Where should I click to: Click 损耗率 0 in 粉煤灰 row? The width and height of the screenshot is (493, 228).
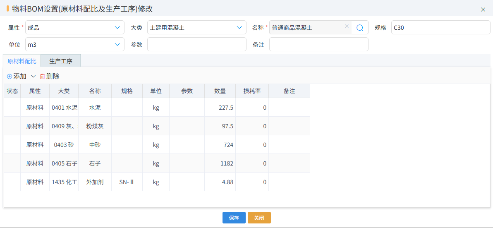pyautogui.click(x=252, y=126)
